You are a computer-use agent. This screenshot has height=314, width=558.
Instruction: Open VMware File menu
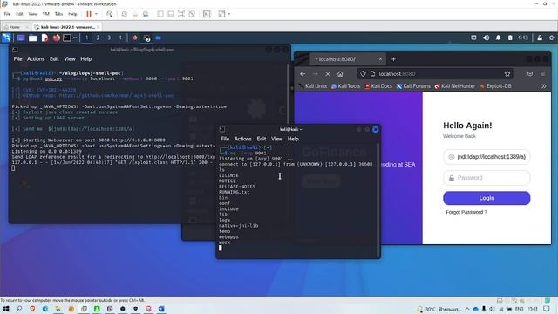(x=7, y=14)
